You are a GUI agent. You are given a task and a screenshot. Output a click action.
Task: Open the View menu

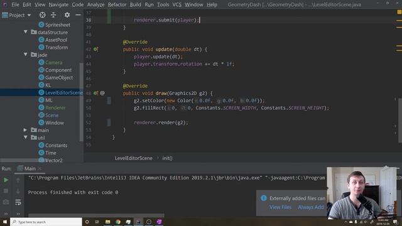40,4
